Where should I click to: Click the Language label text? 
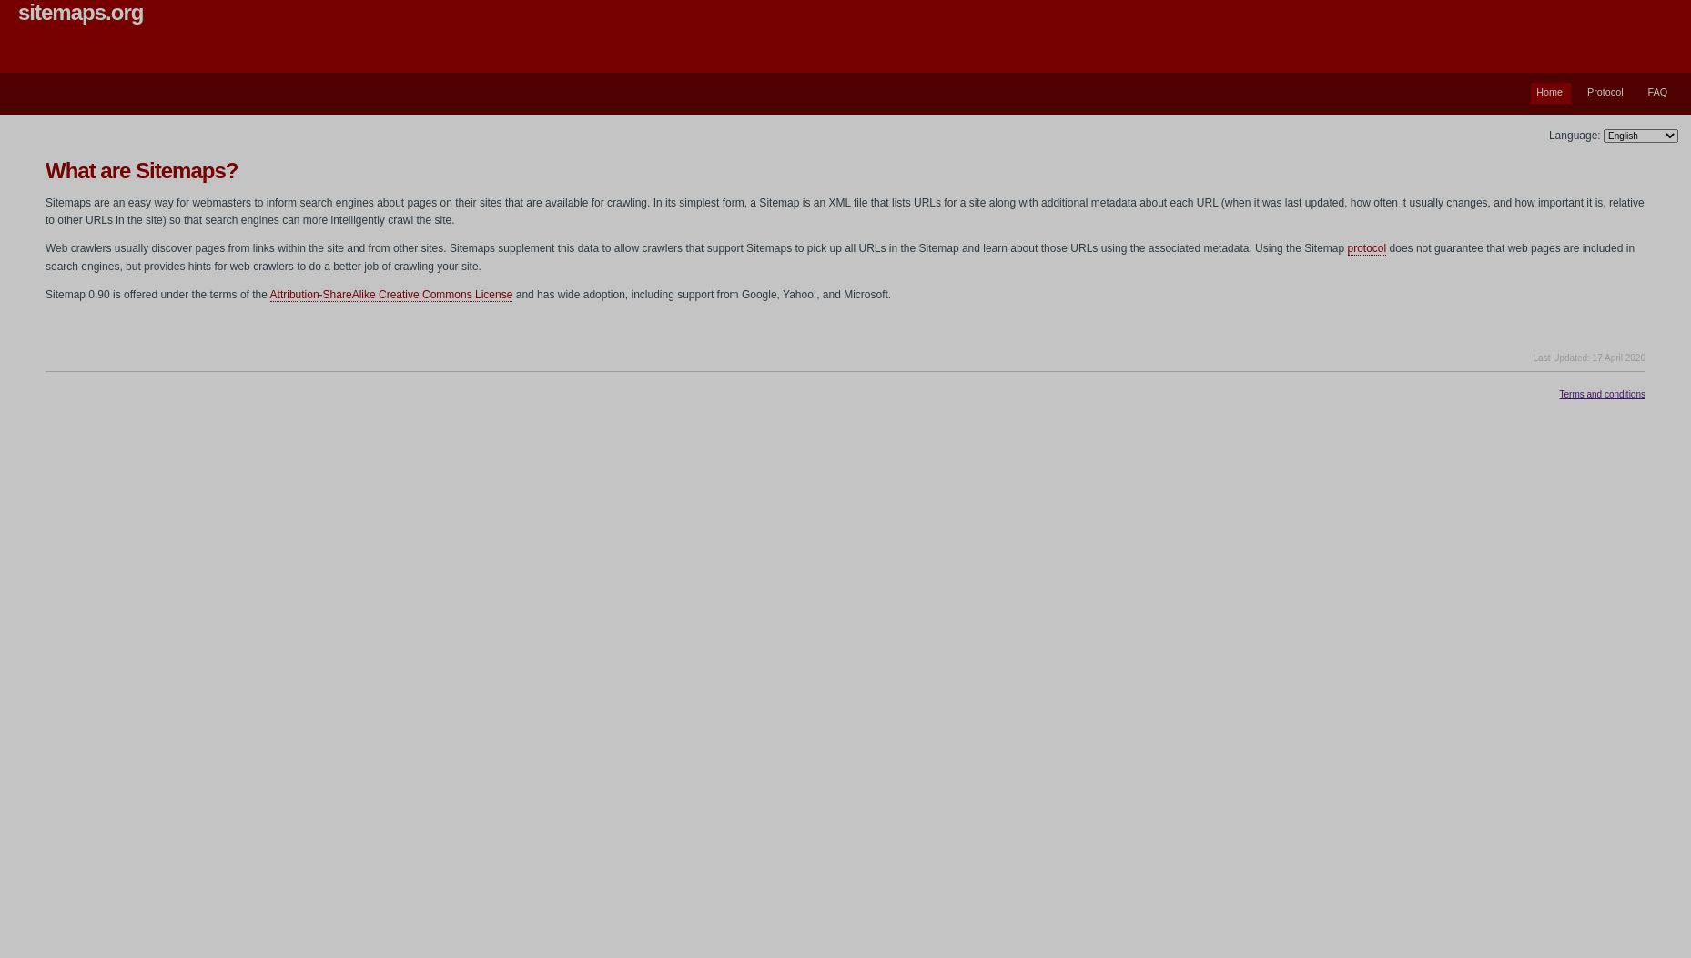1574,136
